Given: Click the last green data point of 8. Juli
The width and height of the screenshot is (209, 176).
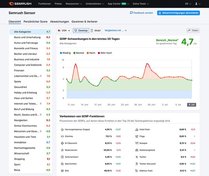Looking at the screenshot, I should pos(192,80).
